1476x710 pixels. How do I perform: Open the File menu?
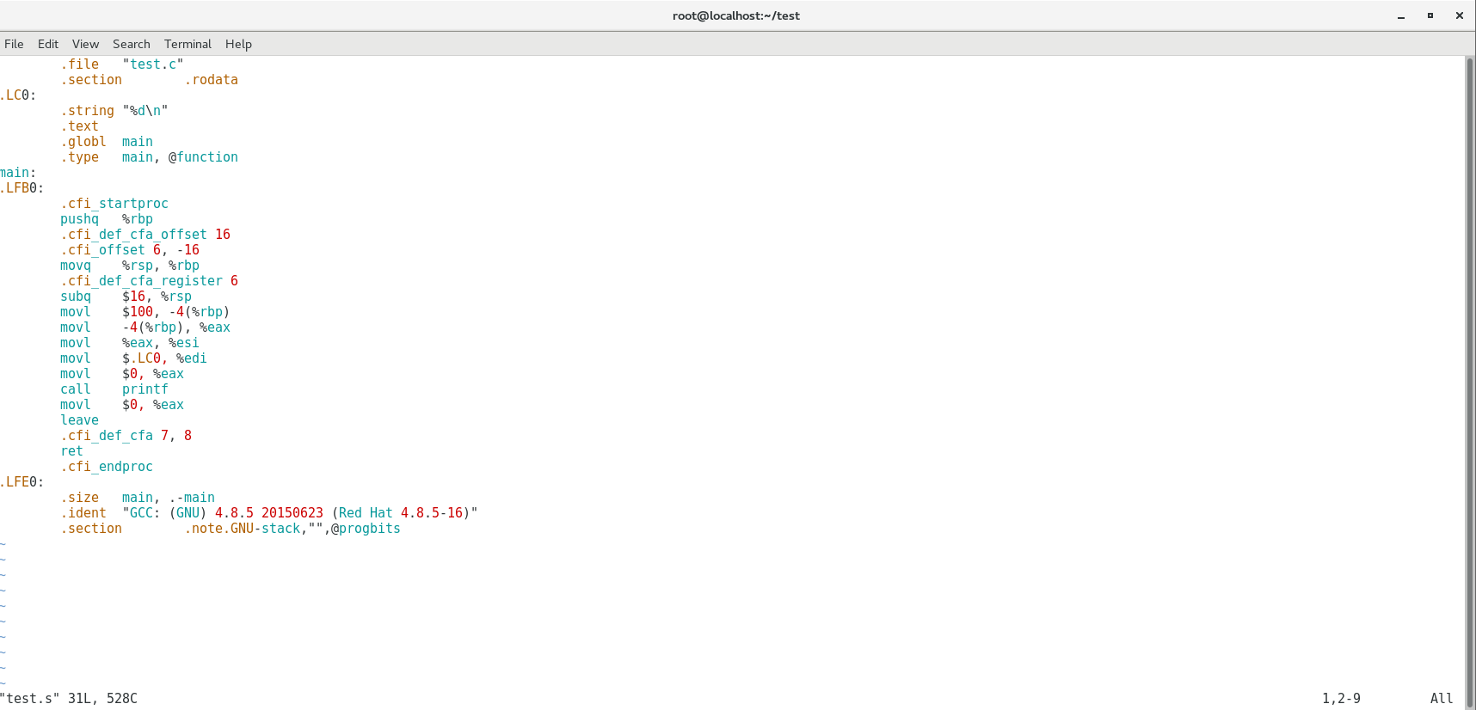[x=14, y=44]
